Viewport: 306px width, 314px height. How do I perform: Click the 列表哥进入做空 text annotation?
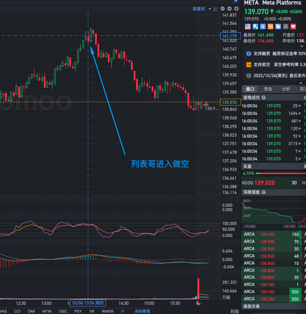[160, 164]
